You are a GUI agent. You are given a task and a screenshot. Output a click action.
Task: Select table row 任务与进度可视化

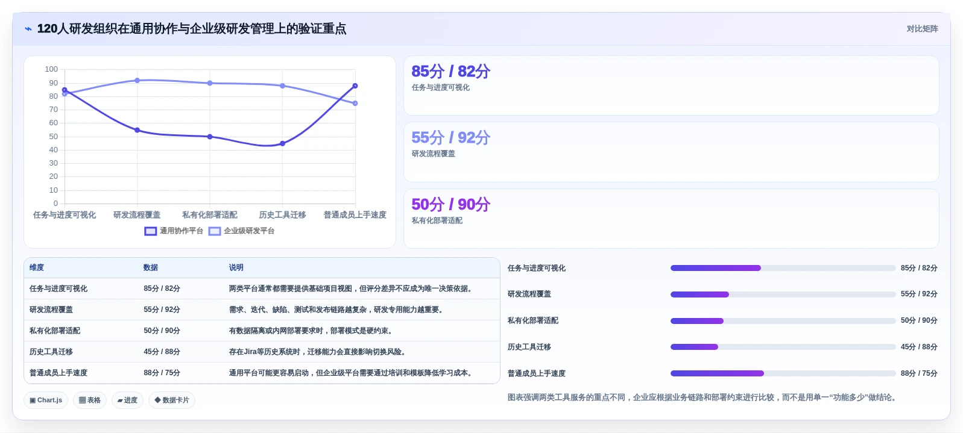coord(262,289)
